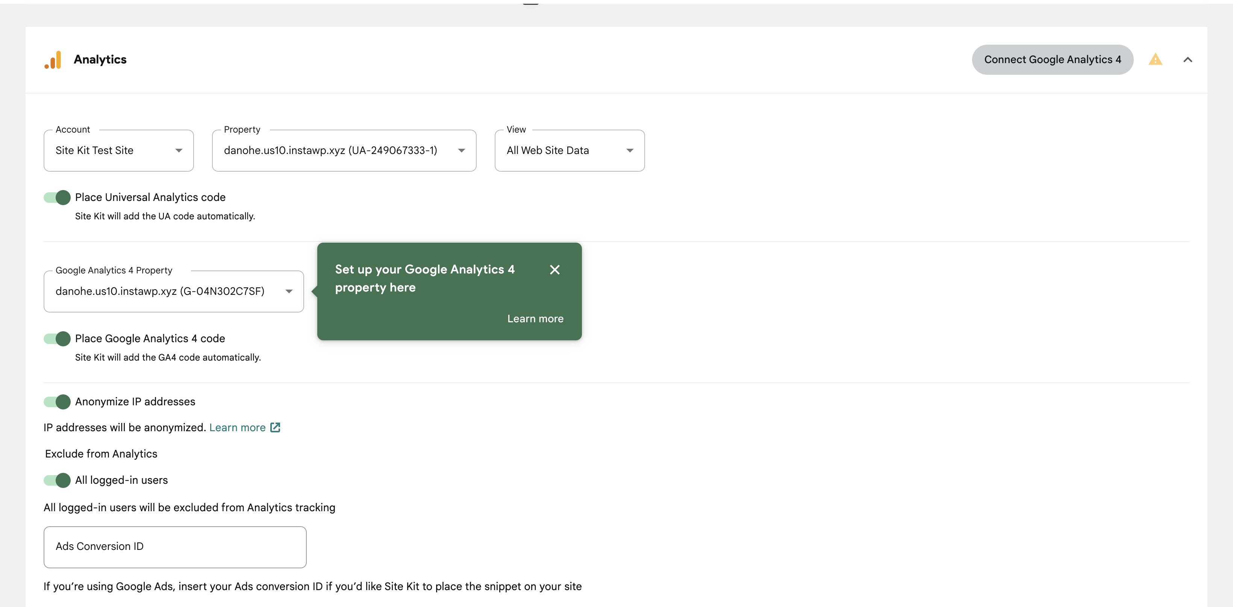Toggle Place Google Analytics 4 code switch
1233x607 pixels.
pyautogui.click(x=57, y=339)
